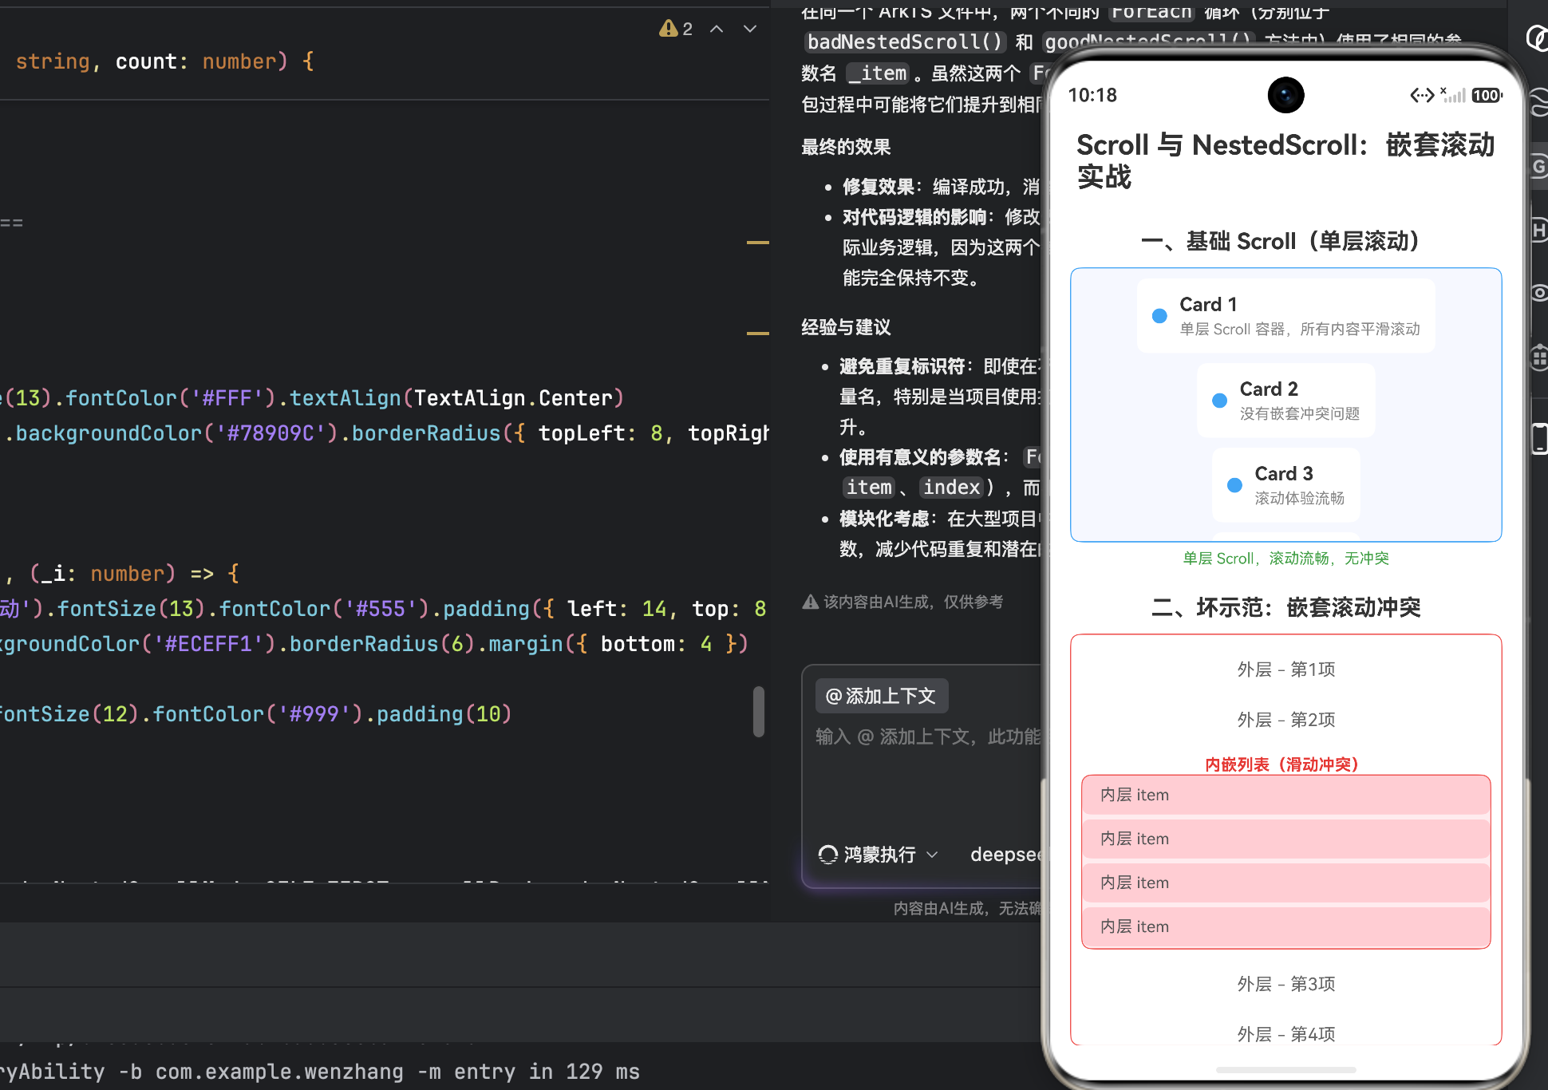Jump to previous highlighted problem arrow
The height and width of the screenshot is (1090, 1548).
(717, 29)
